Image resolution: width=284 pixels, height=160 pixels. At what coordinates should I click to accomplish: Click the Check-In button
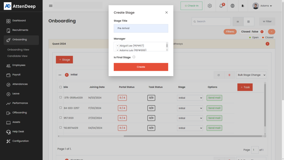(191, 6)
